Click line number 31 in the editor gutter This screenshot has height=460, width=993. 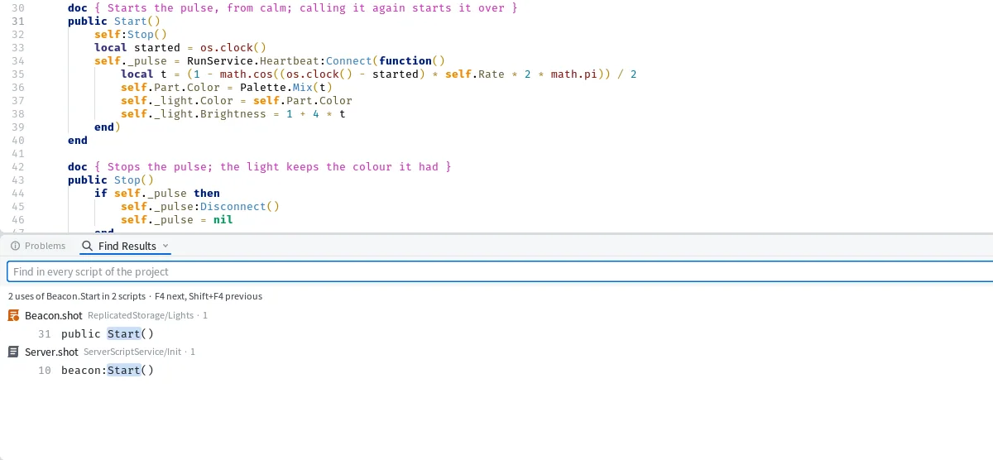(18, 21)
